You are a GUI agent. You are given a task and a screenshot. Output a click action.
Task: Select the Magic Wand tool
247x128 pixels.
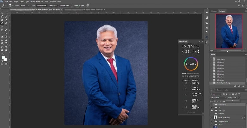click(6, 16)
